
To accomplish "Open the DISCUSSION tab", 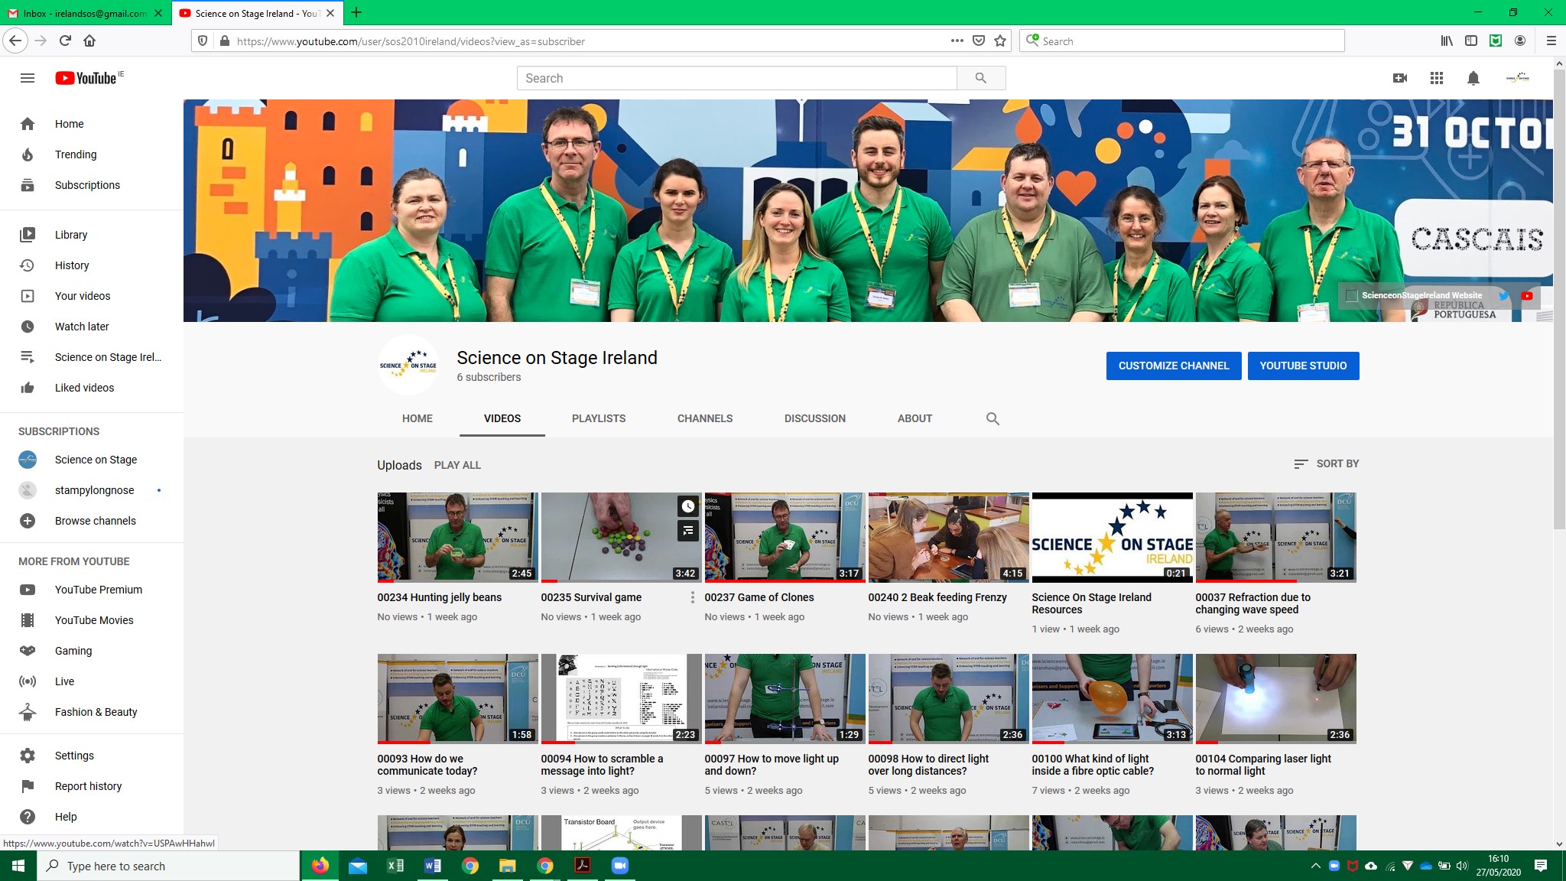I will [x=815, y=418].
